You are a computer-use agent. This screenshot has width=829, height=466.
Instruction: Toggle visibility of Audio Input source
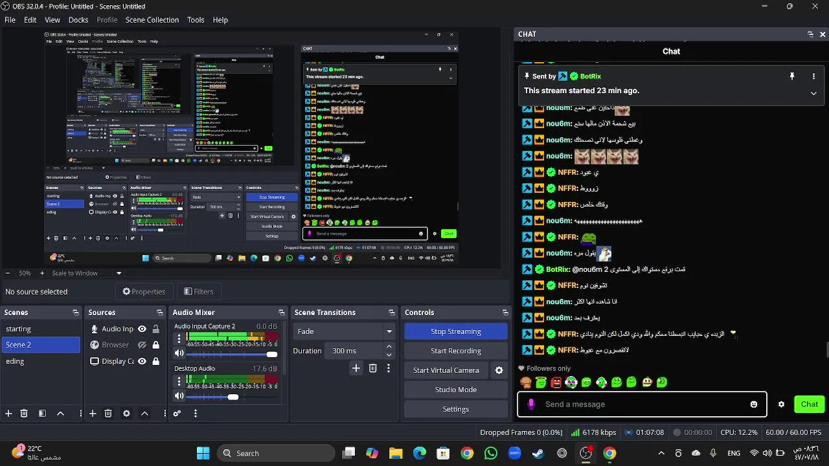click(x=142, y=329)
